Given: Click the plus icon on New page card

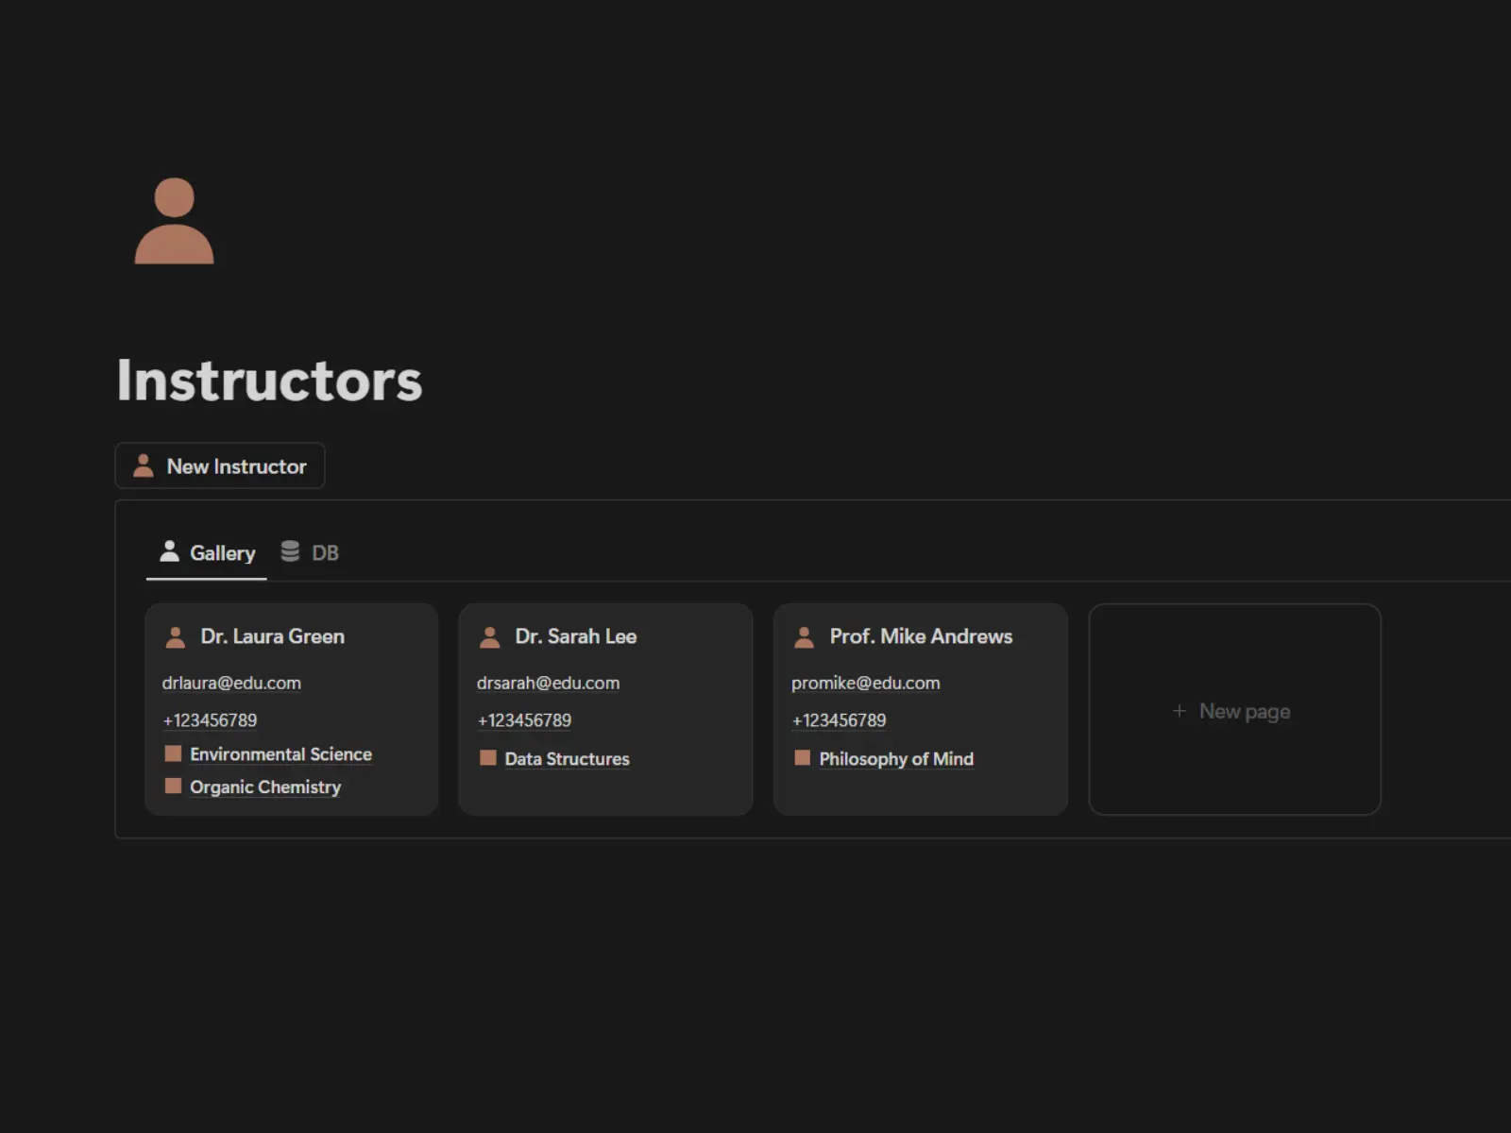Looking at the screenshot, I should (1179, 711).
